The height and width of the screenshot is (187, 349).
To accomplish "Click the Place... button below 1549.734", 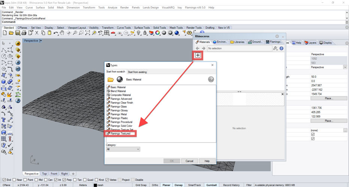I will (329, 98).
